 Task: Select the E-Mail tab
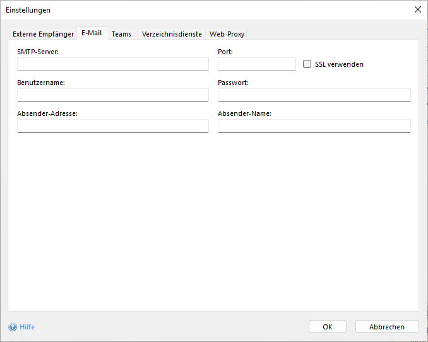[x=92, y=33]
